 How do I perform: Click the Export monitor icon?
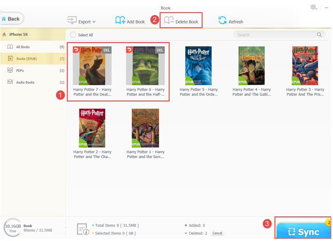72,20
